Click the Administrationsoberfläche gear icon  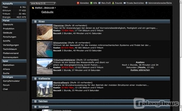tap(147, 3)
